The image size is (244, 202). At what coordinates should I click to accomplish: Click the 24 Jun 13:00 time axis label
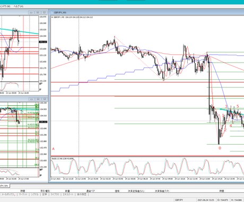tap(205, 179)
